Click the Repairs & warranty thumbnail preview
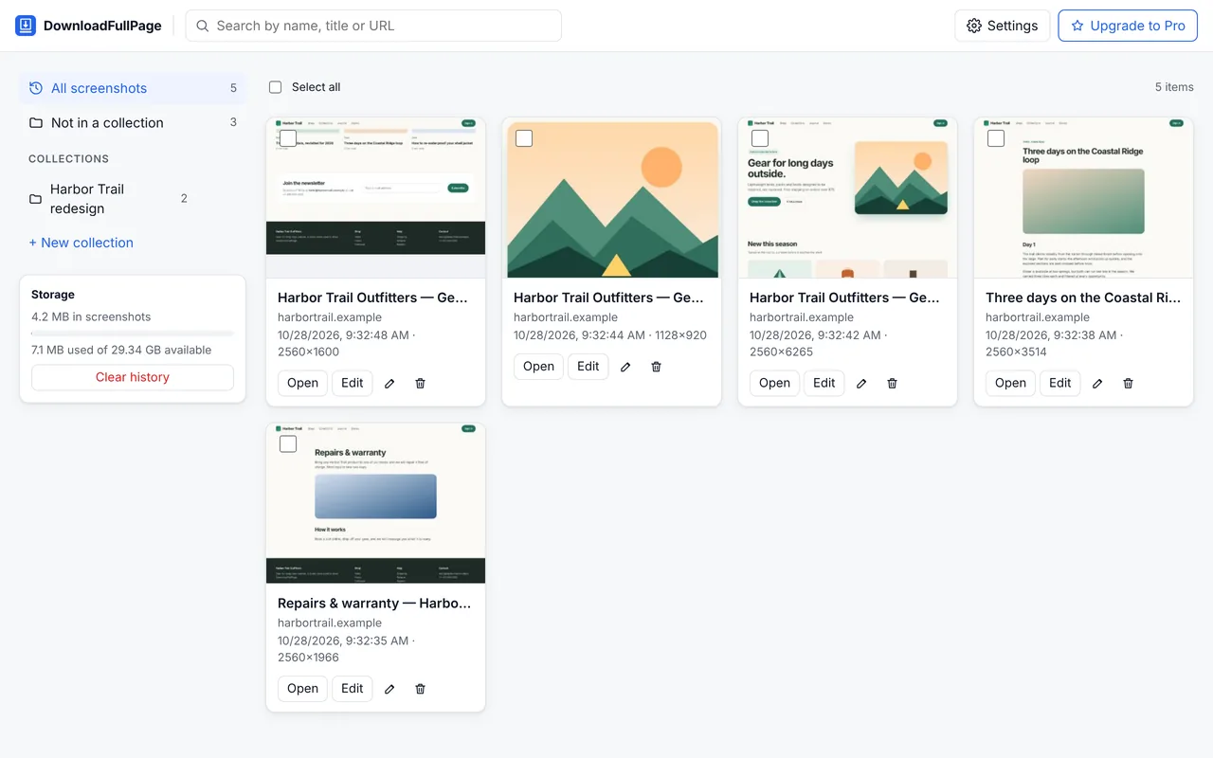 point(376,504)
